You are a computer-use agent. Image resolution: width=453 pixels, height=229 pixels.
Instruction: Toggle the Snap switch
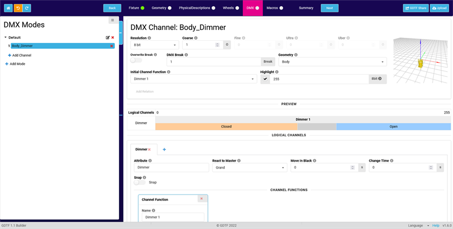(x=140, y=183)
